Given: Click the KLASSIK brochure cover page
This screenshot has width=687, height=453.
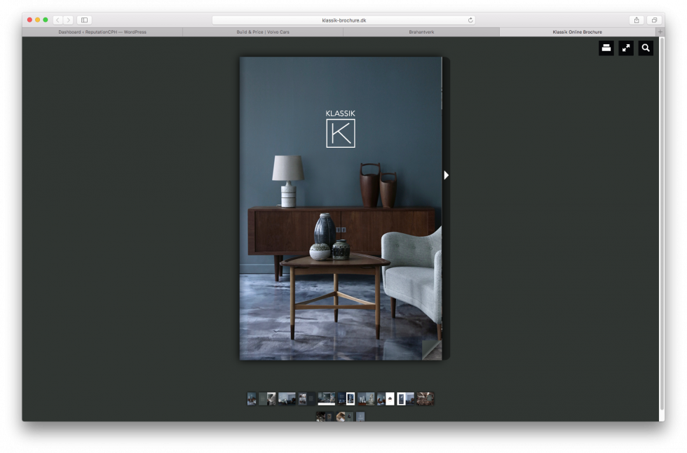Looking at the screenshot, I should (x=341, y=209).
